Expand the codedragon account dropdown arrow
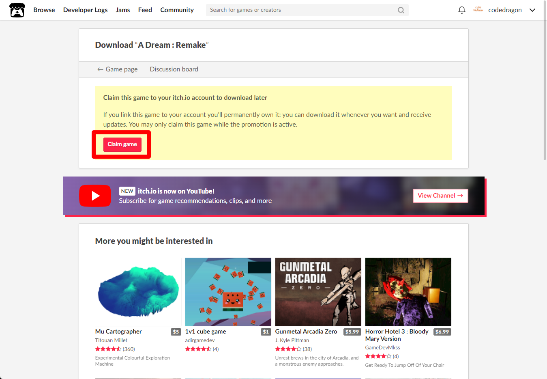547x379 pixels. pos(532,10)
